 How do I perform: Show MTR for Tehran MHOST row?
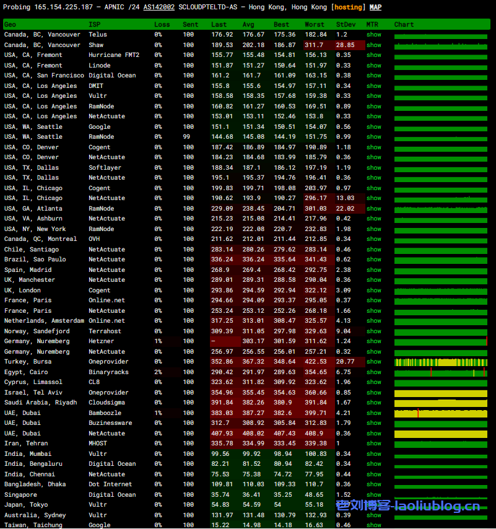[374, 444]
